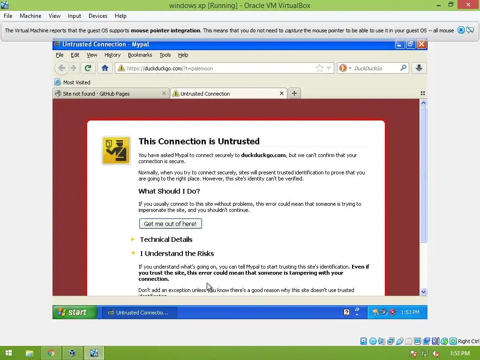Click the DuckDuckGo search engine logo
The height and width of the screenshot is (360, 480).
343,68
